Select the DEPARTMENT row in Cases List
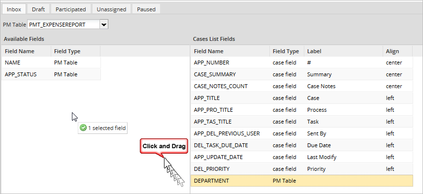Screen dimensions: 423x194 (x=301, y=181)
